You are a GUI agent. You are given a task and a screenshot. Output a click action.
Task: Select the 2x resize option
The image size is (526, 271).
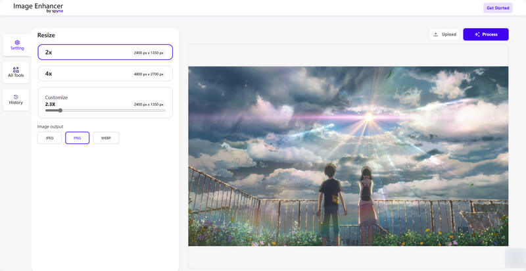pos(105,52)
